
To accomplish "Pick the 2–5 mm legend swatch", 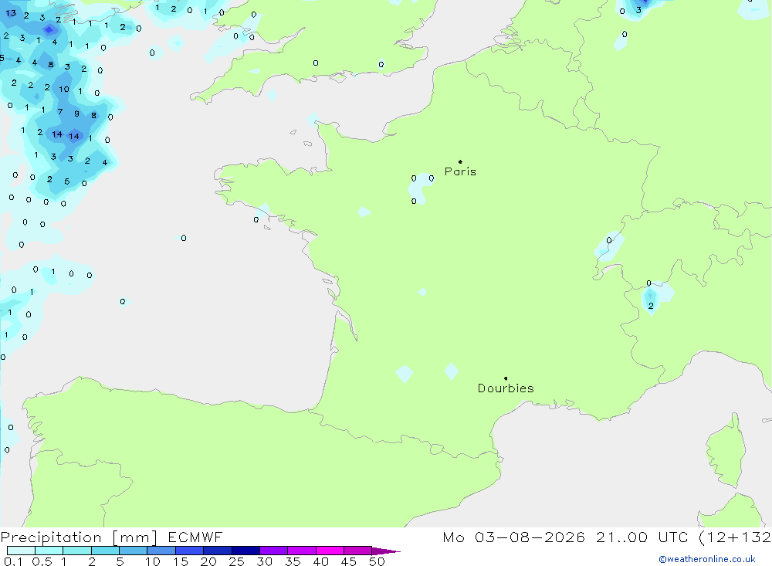I will tap(105, 551).
